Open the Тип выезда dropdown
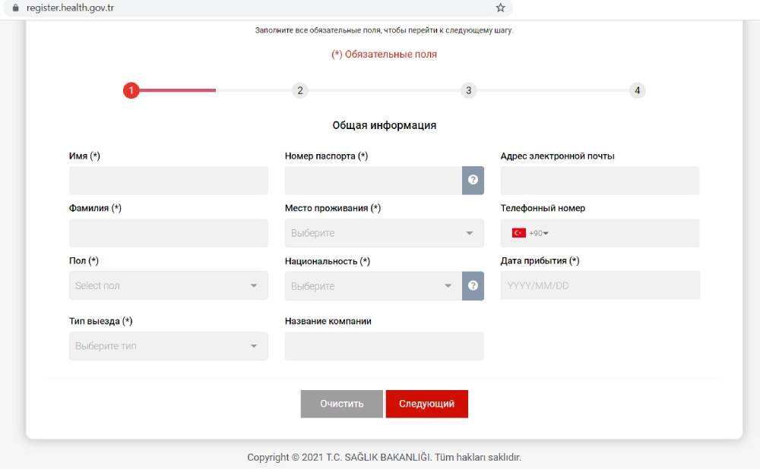 coord(168,346)
